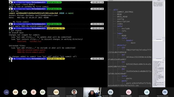Click the refs file under info
174x97 pixels.
point(124,31)
